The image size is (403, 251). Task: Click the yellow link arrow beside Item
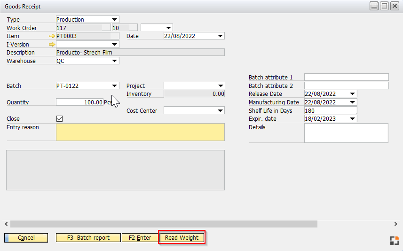tap(52, 36)
